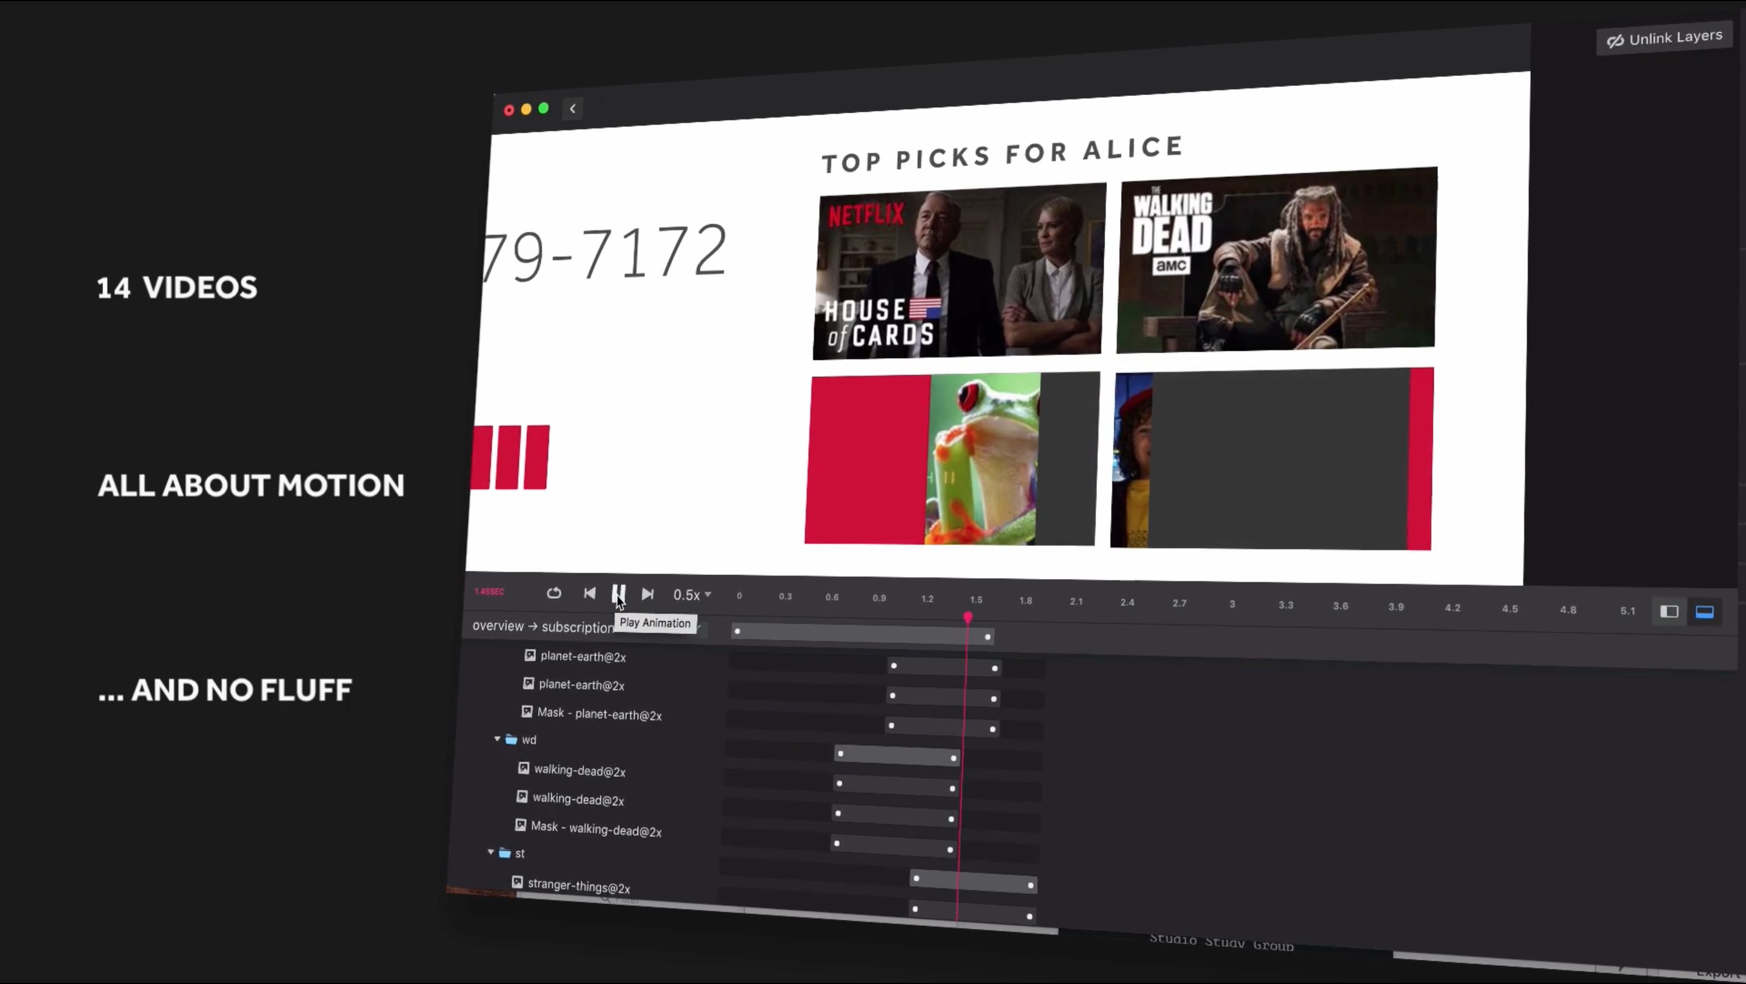Viewport: 1746px width, 984px height.
Task: Click the loop repeat icon in timeline toolbar
Action: click(554, 593)
